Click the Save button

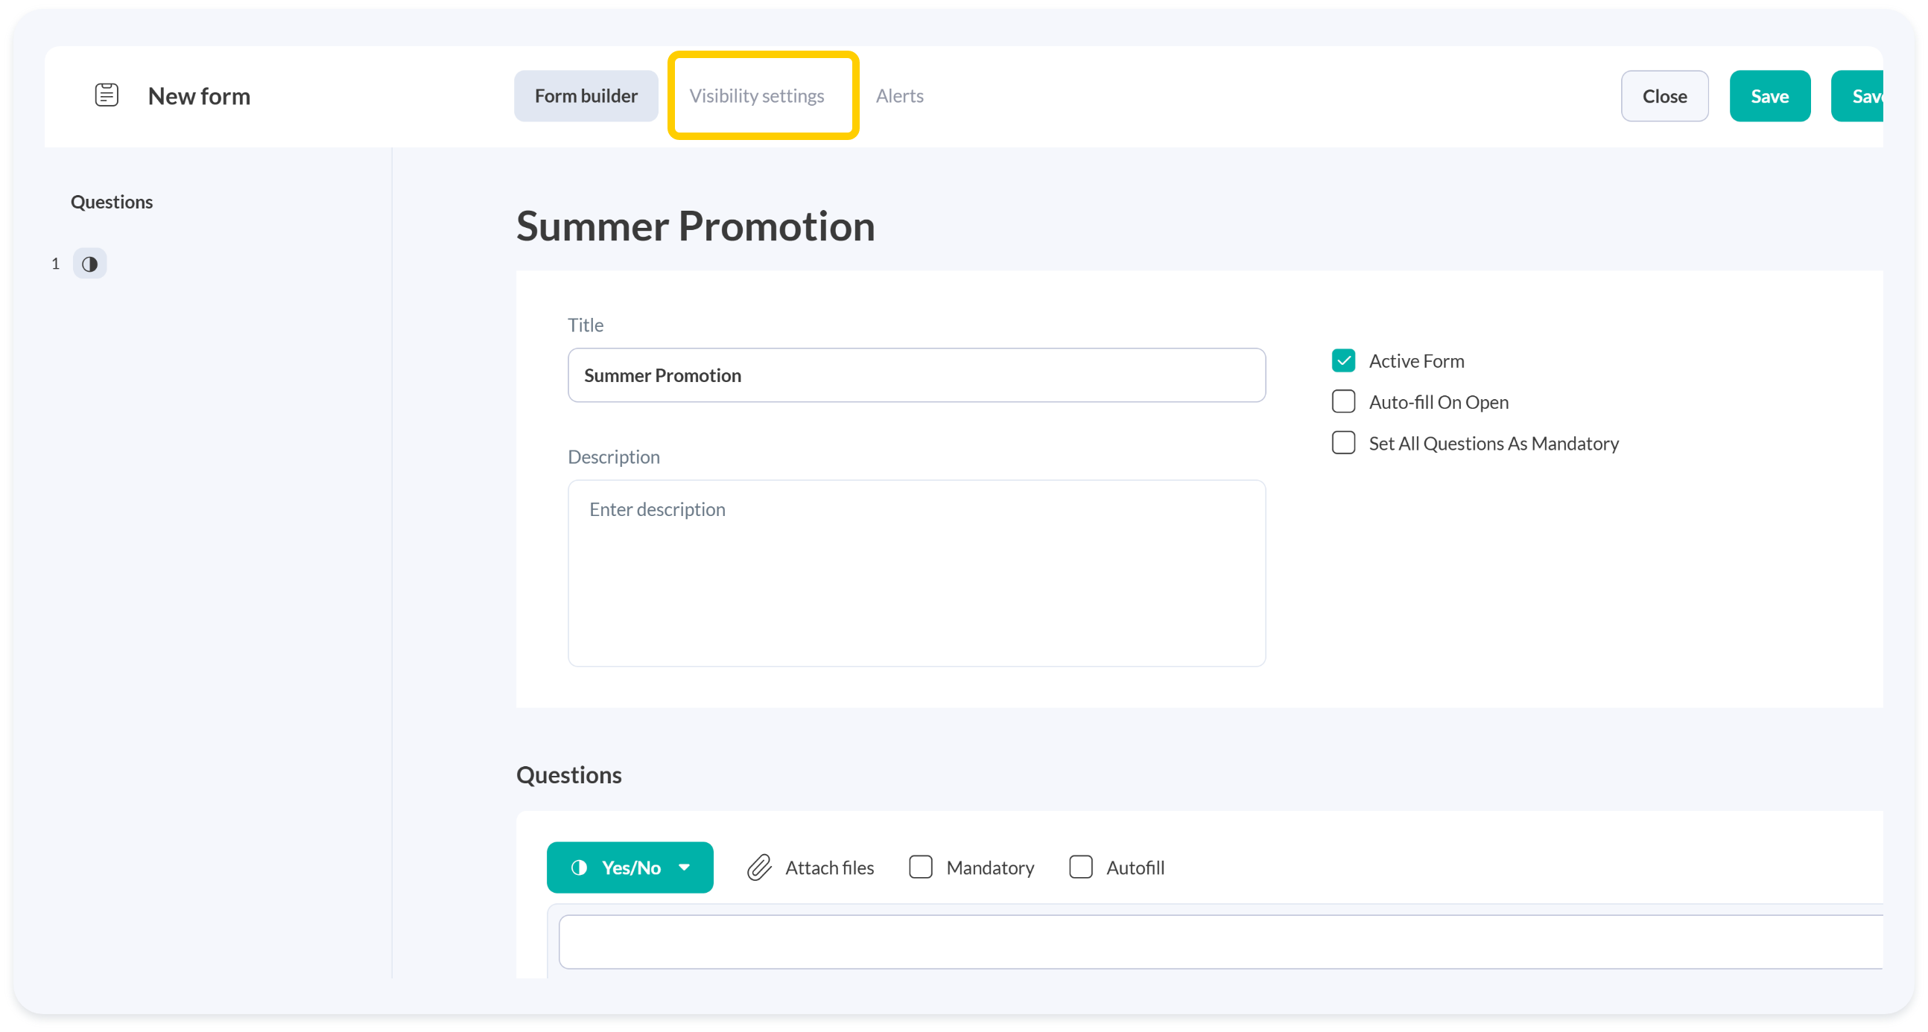point(1769,96)
